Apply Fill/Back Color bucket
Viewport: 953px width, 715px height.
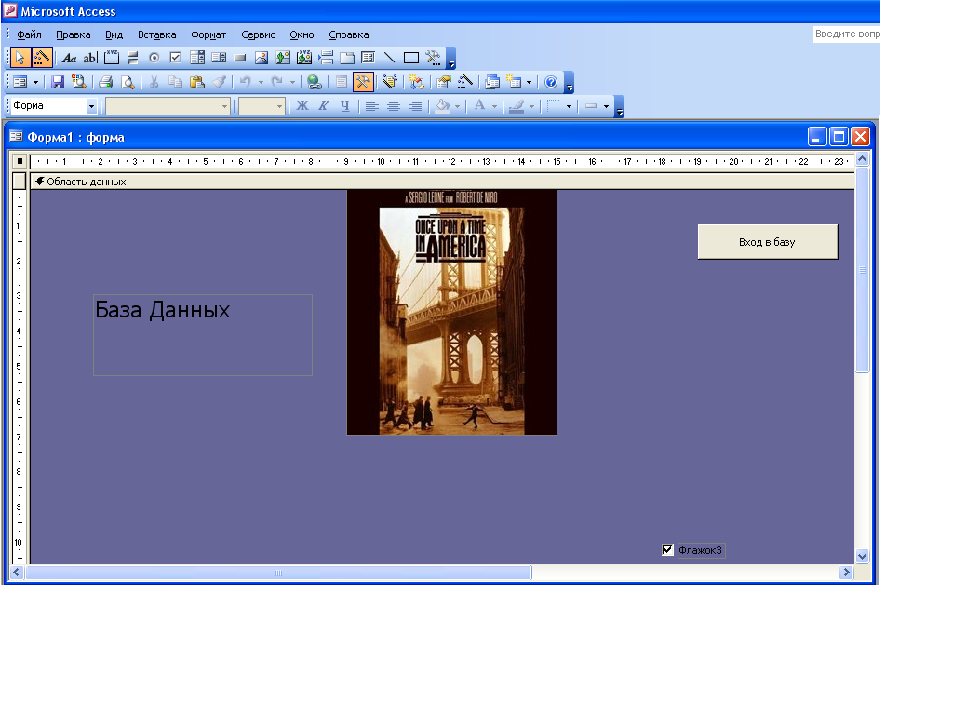442,106
